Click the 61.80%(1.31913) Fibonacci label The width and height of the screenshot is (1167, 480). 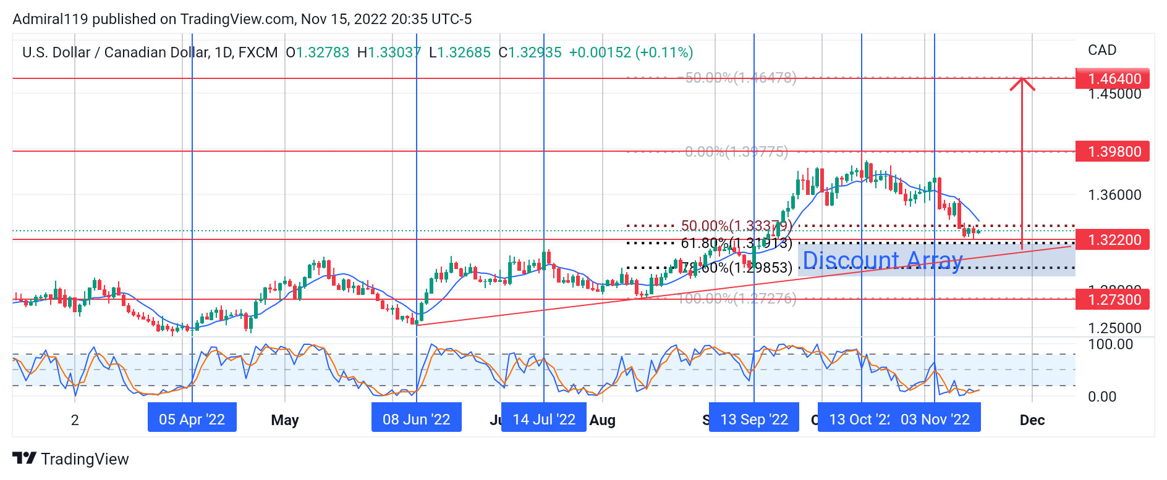point(737,243)
